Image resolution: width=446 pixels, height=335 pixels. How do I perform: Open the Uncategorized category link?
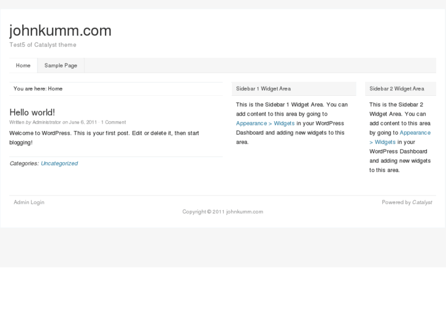(x=59, y=164)
